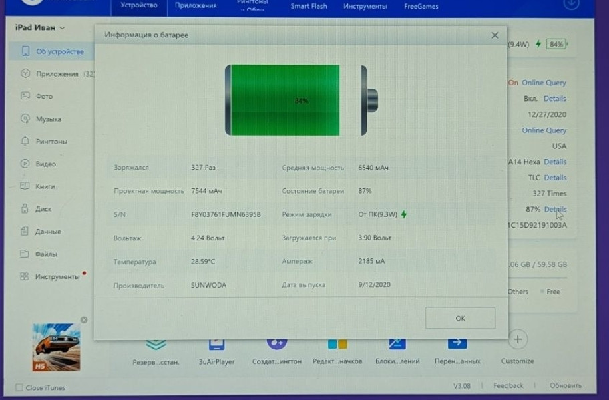Close the battery information dialog
Screen dimensions: 609x400
coord(495,35)
